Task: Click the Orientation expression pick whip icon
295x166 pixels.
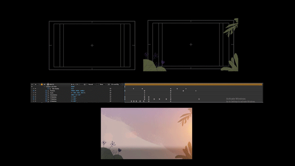Action: coord(111,95)
